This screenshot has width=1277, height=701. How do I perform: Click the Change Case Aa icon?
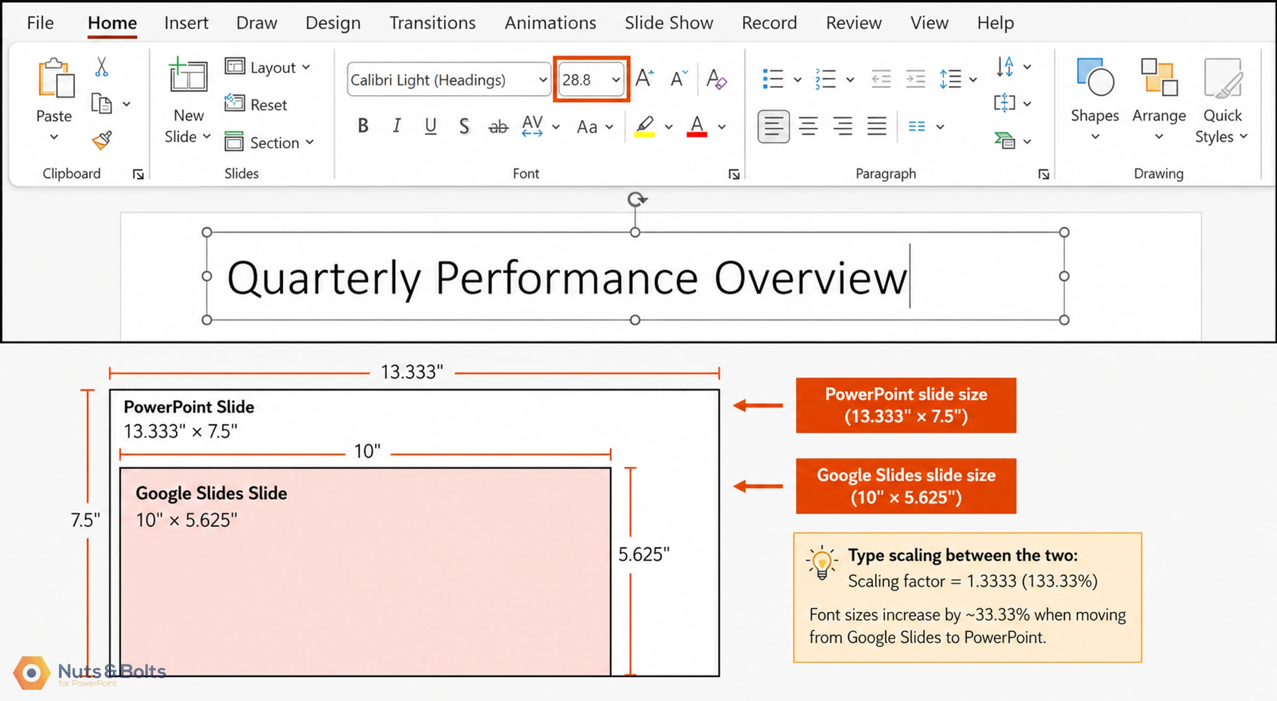(587, 127)
